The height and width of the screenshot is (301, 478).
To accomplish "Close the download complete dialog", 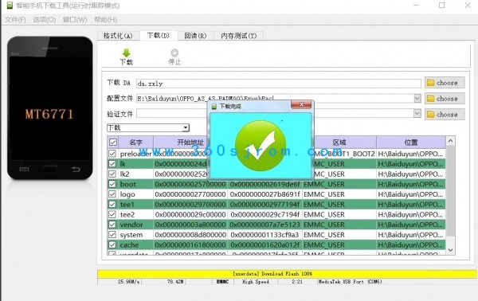I will click(301, 104).
